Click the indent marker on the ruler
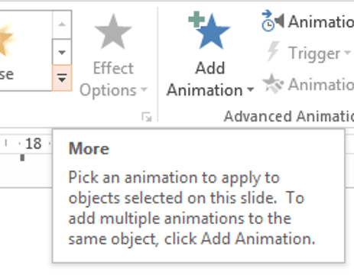Screen dimensions: 354x279 (x=22, y=157)
